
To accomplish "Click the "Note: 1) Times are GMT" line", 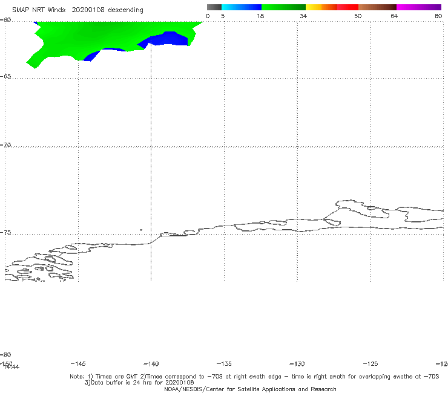I will [254, 377].
